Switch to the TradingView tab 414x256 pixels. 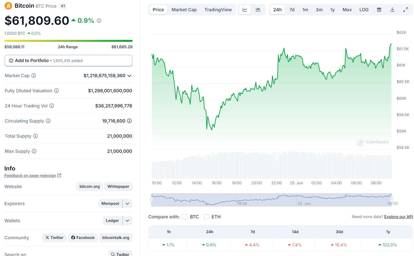(x=218, y=10)
